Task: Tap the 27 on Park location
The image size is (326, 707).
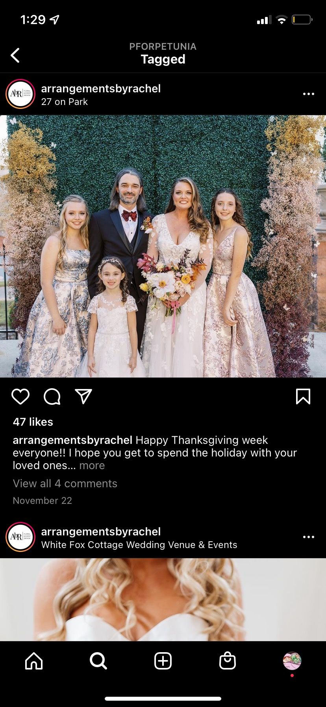Action: point(65,102)
